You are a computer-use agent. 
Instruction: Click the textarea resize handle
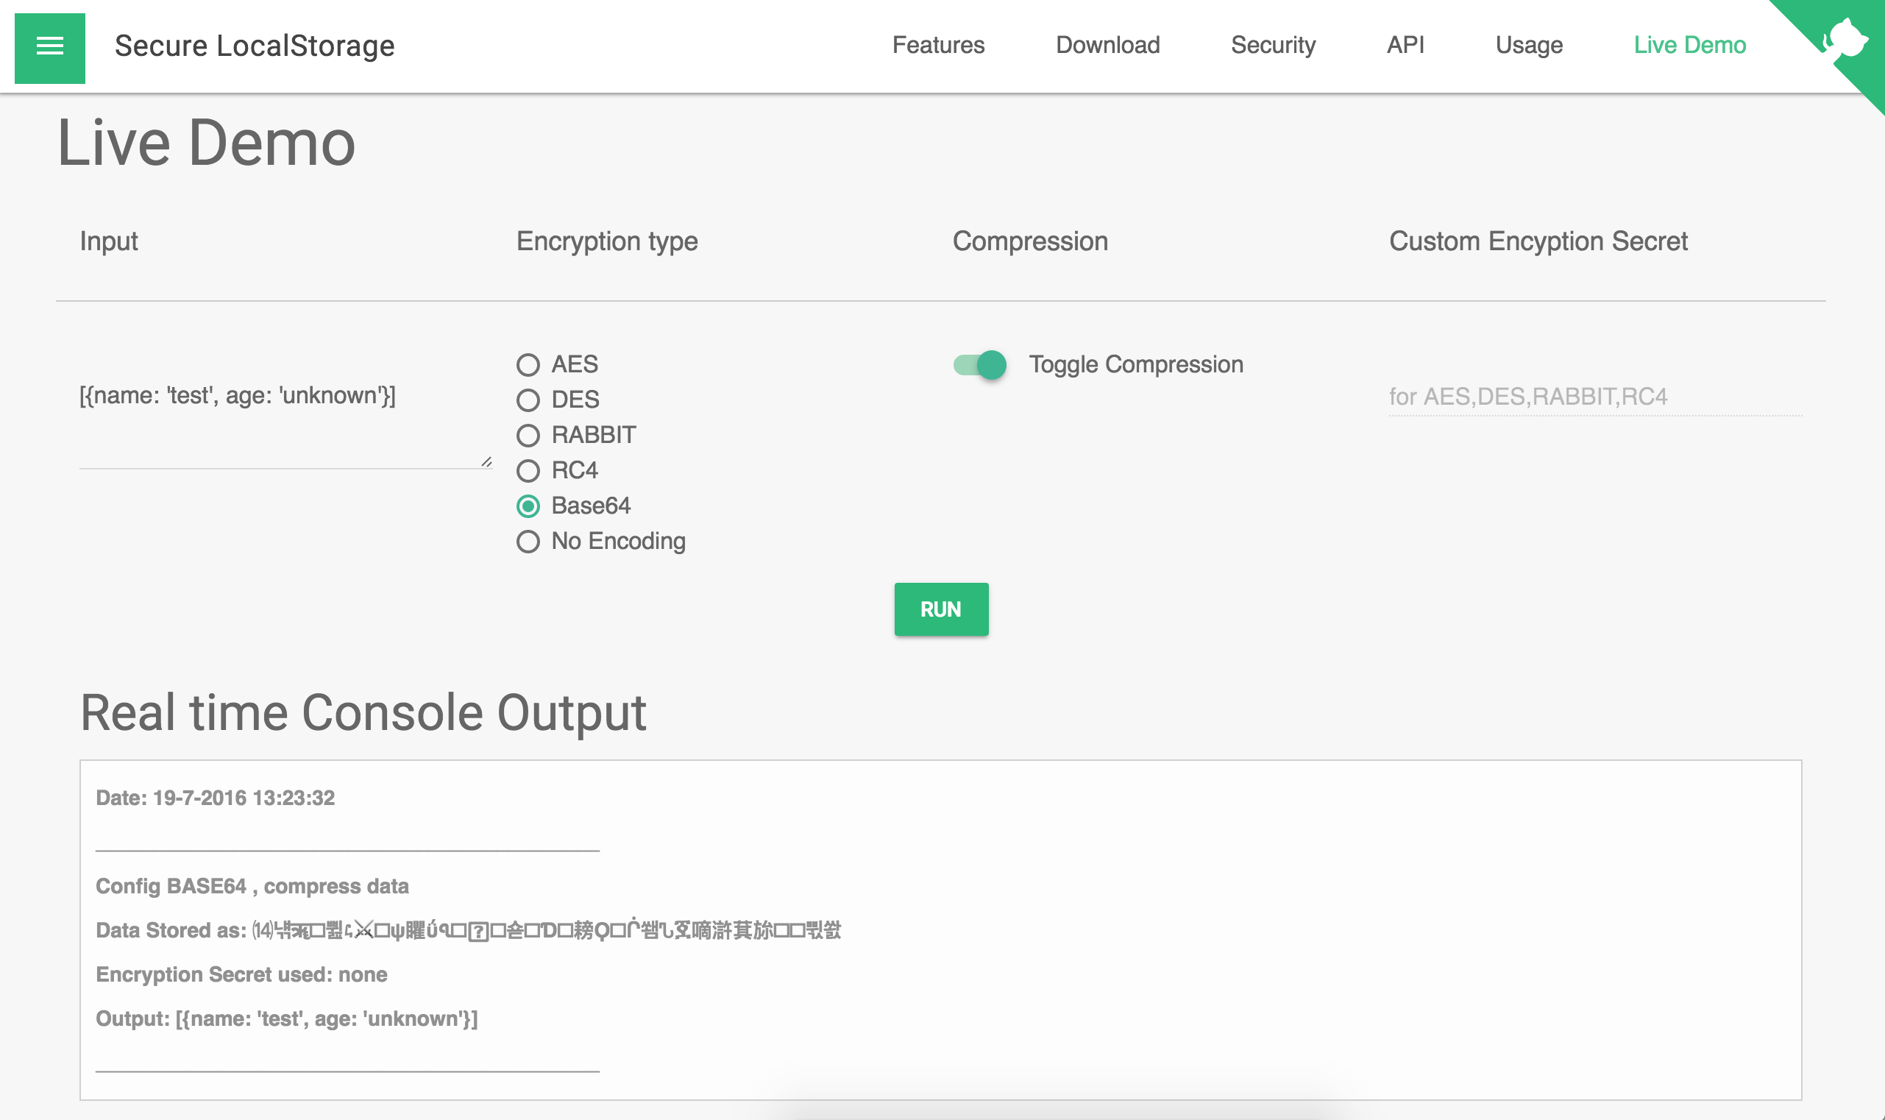tap(487, 462)
